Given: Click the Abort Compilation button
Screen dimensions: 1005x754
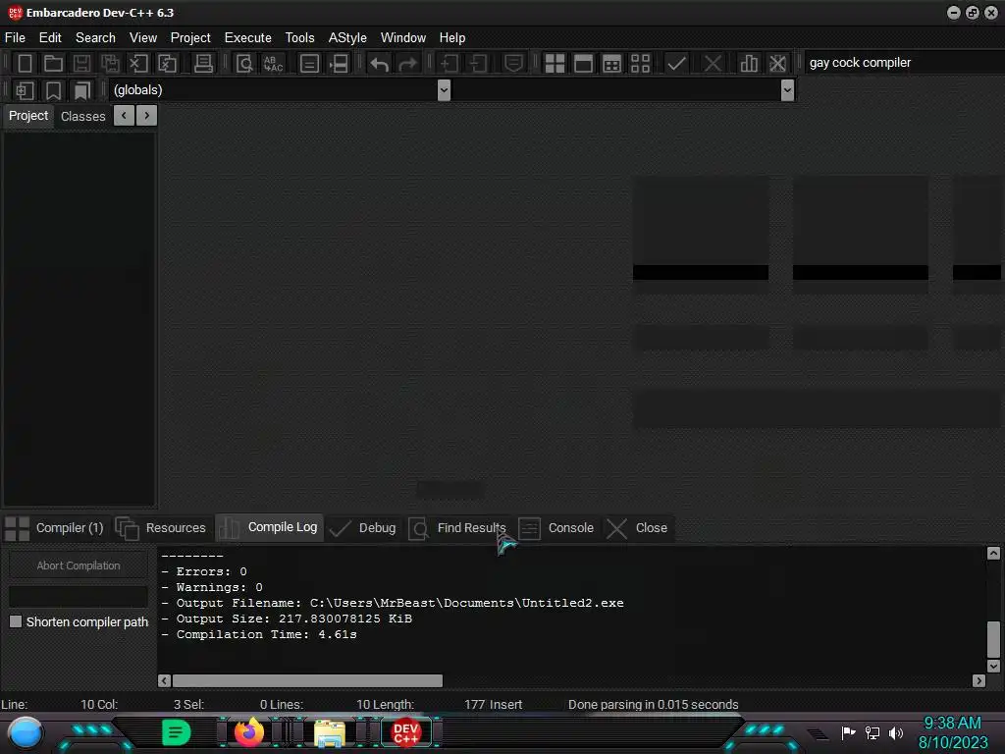Looking at the screenshot, I should point(79,565).
